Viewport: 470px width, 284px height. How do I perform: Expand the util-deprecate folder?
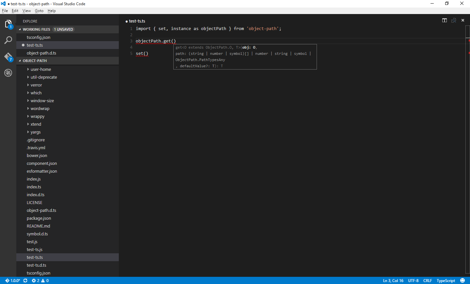pyautogui.click(x=68, y=77)
